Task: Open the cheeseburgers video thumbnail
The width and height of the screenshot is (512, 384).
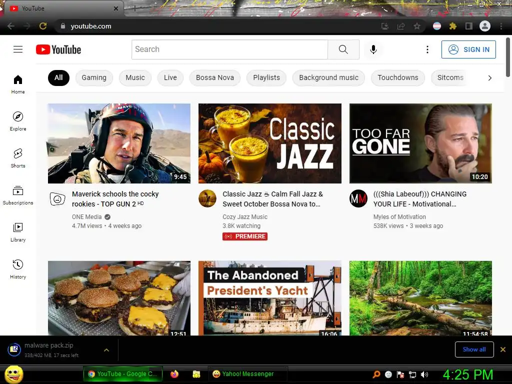Action: coord(119,298)
